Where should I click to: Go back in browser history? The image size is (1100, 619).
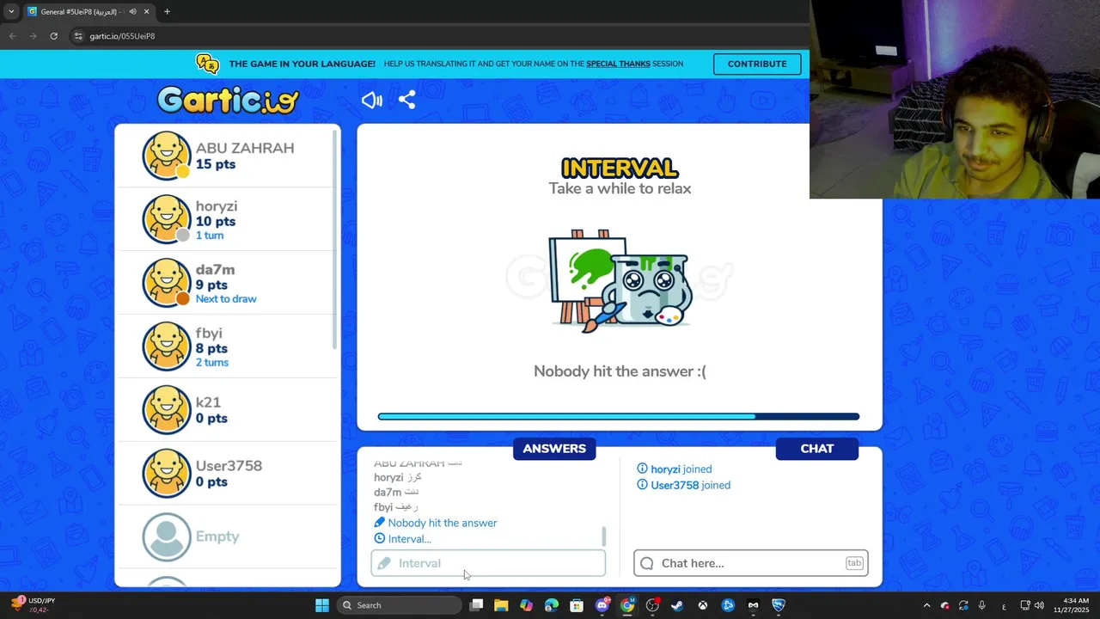pos(12,36)
